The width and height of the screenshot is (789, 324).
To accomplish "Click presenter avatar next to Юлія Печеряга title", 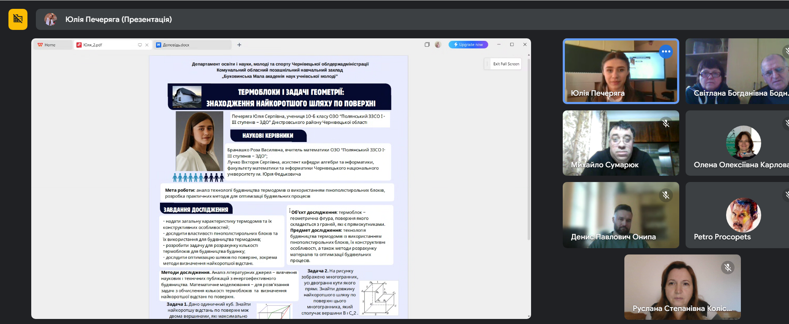I will pos(51,19).
